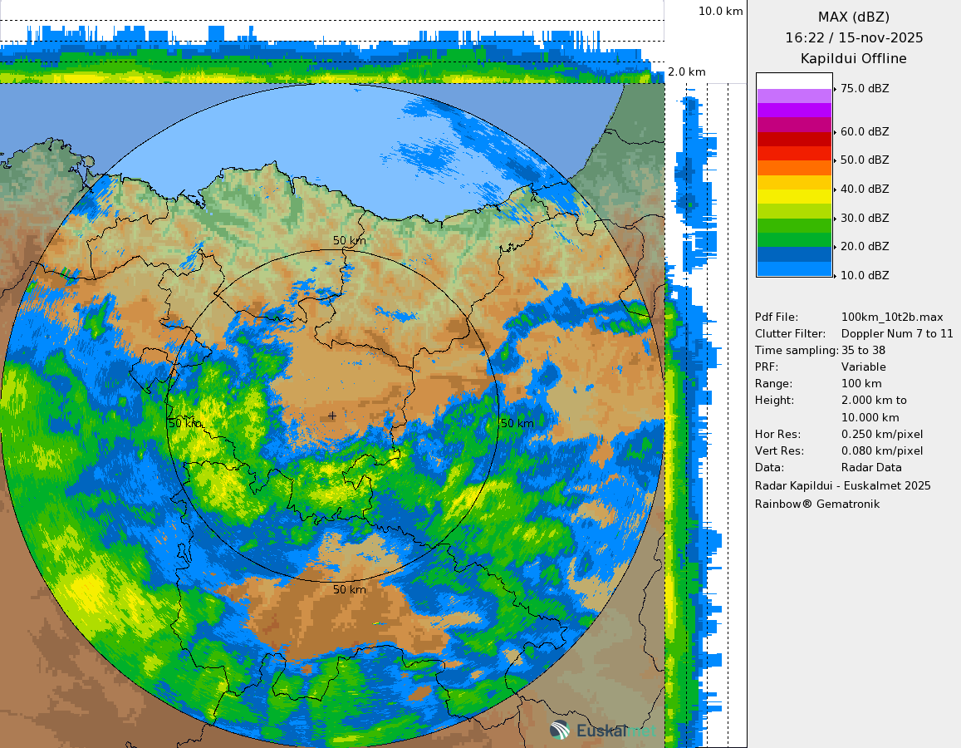Click the 'Time sampling:' label
The image size is (961, 748).
coord(797,350)
